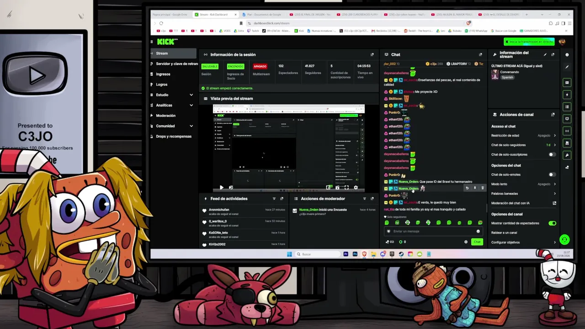585x329 pixels.
Task: Select Stream in the sidebar
Action: [173, 53]
